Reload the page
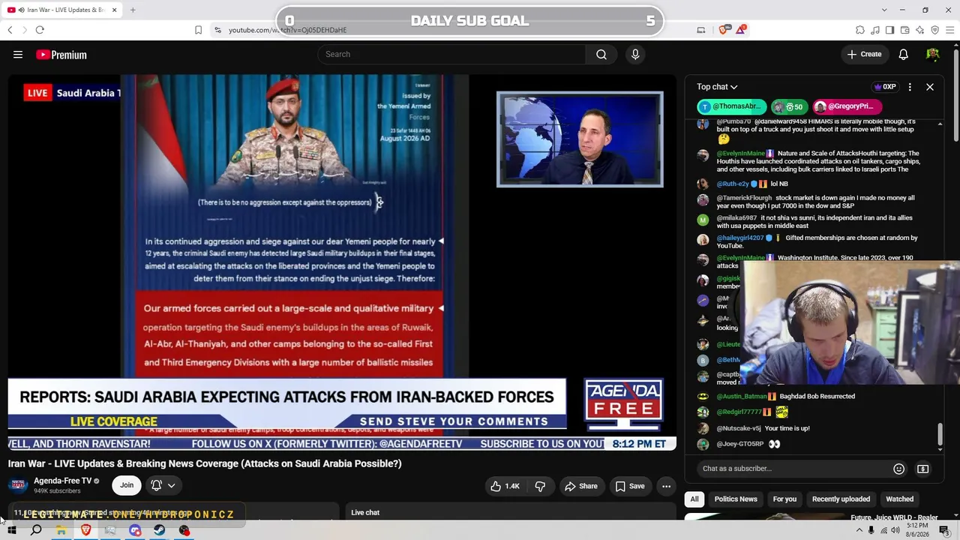This screenshot has width=960, height=540. (x=40, y=30)
